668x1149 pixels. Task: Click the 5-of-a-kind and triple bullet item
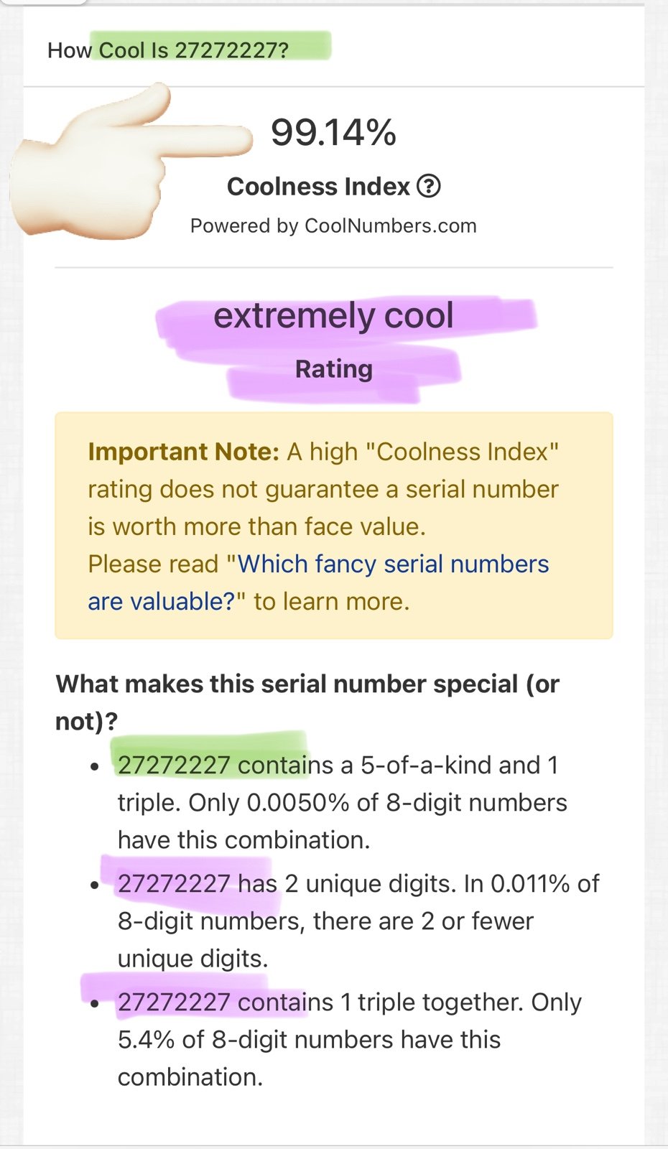343,802
